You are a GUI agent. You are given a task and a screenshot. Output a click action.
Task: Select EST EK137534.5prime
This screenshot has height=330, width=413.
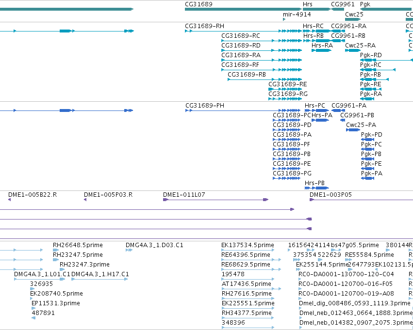tap(248, 250)
